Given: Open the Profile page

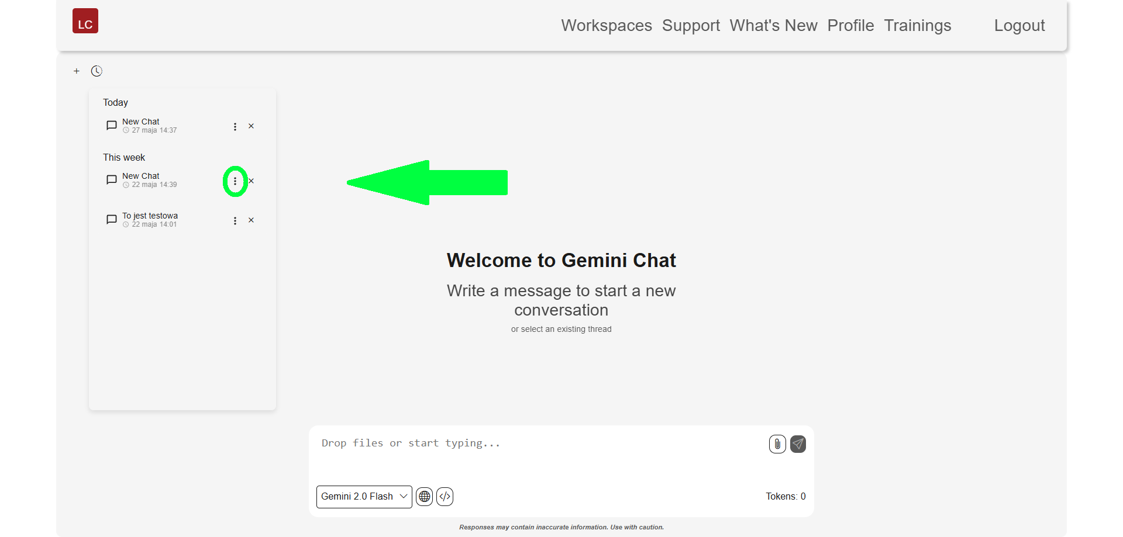Looking at the screenshot, I should (850, 26).
